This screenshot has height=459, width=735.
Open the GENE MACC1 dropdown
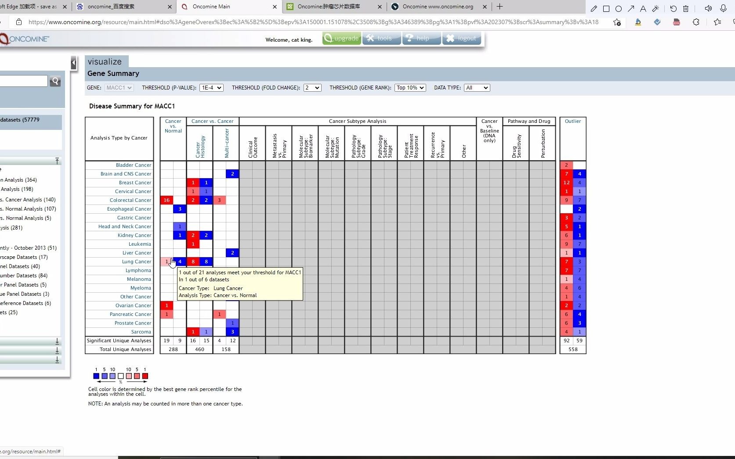pos(119,88)
